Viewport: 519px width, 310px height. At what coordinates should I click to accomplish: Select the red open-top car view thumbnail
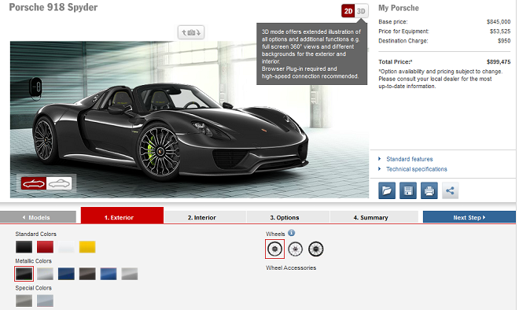(34, 183)
